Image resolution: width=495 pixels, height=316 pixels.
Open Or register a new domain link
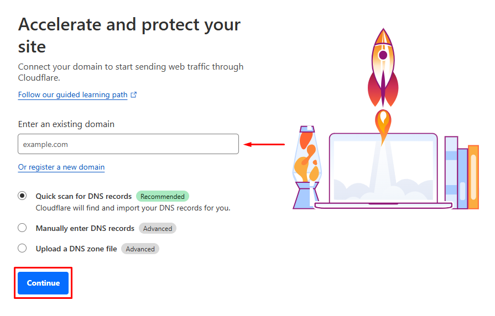pos(61,167)
